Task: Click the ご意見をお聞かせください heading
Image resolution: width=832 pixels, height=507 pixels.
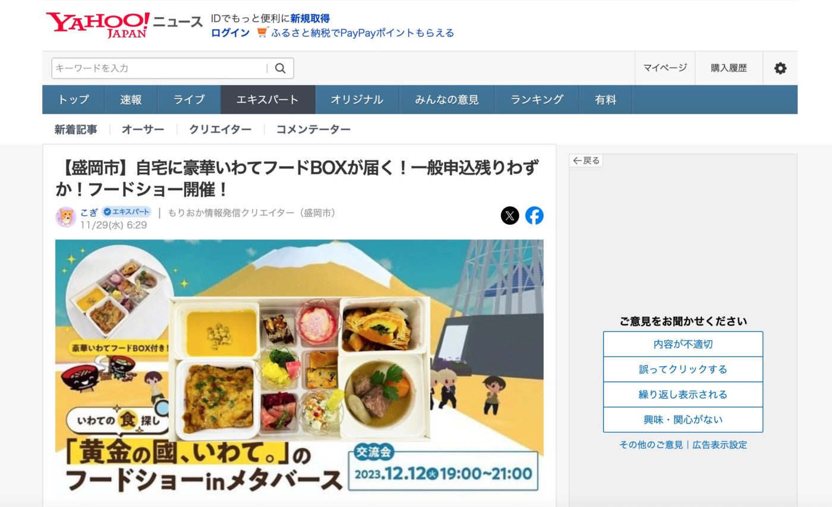Action: pos(683,321)
